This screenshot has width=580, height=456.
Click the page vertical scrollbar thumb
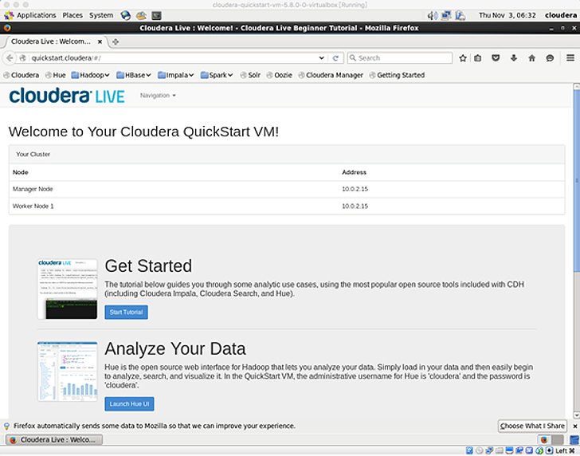576,182
